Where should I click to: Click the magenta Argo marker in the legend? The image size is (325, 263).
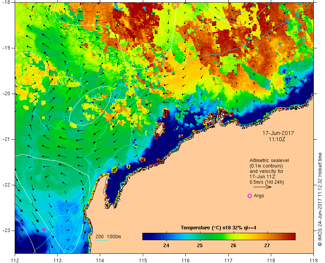point(250,196)
